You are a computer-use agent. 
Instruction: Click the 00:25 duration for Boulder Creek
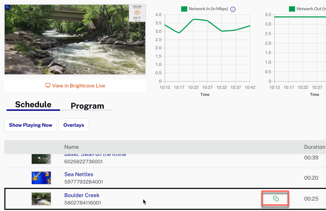pos(311,199)
